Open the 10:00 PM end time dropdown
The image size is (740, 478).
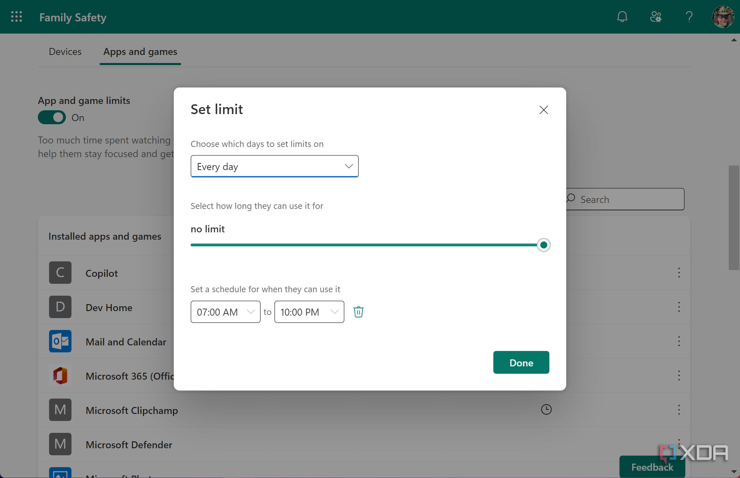tap(309, 312)
